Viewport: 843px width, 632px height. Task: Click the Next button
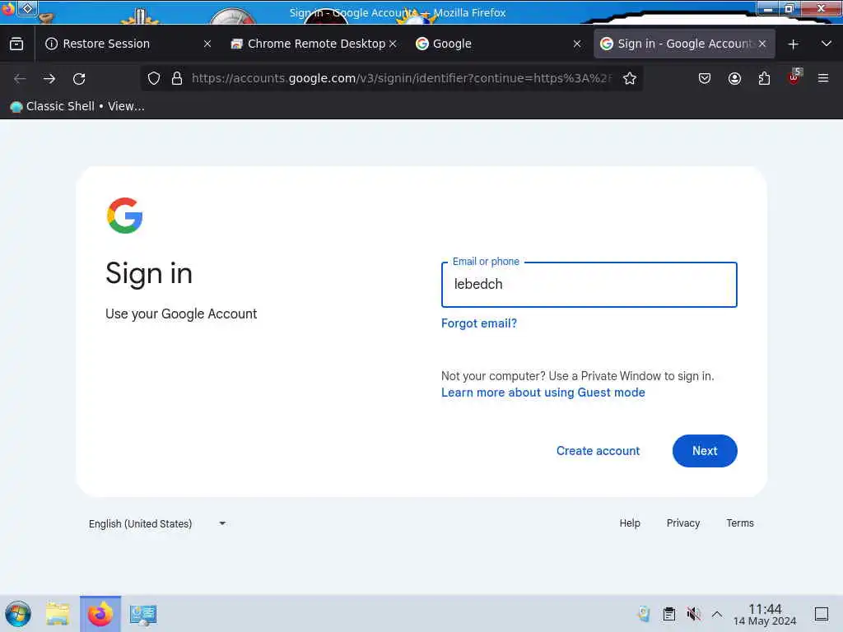pos(705,451)
